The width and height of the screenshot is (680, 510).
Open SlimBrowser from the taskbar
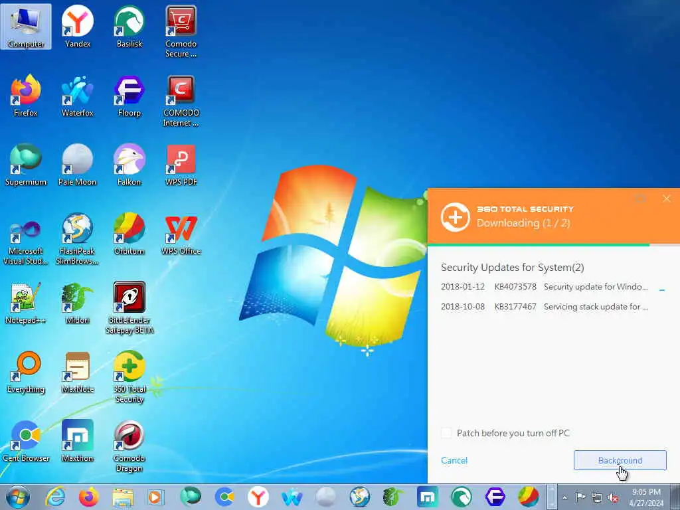[x=359, y=497]
